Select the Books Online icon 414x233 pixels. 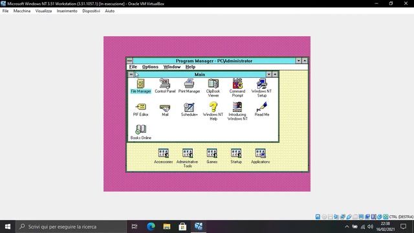pos(141,132)
